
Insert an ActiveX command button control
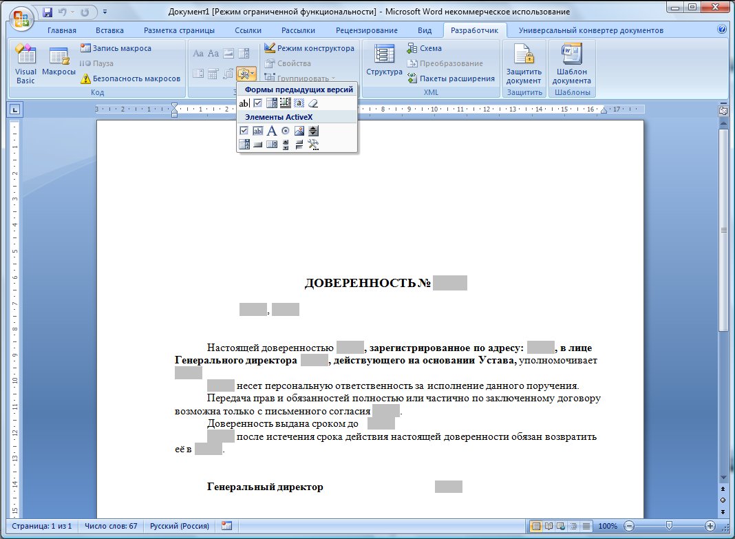click(x=258, y=145)
